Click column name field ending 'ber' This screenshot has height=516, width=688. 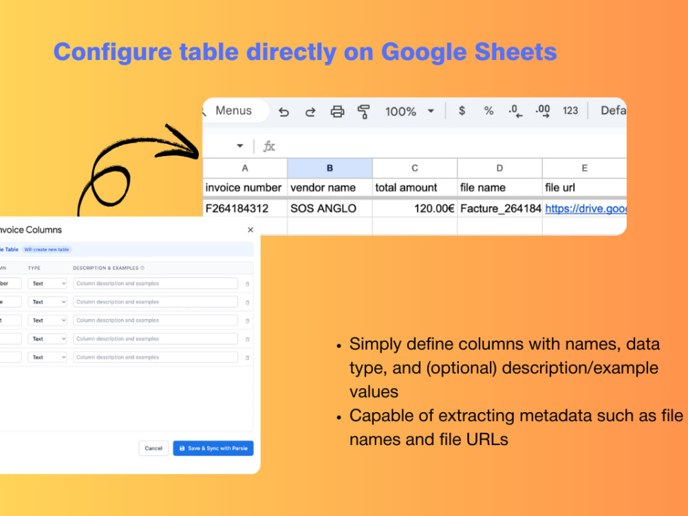pyautogui.click(x=10, y=283)
